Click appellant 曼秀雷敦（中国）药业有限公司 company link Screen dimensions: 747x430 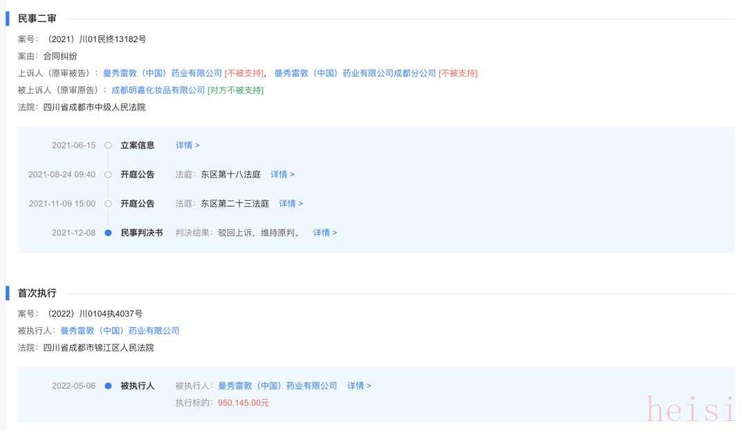pos(163,73)
